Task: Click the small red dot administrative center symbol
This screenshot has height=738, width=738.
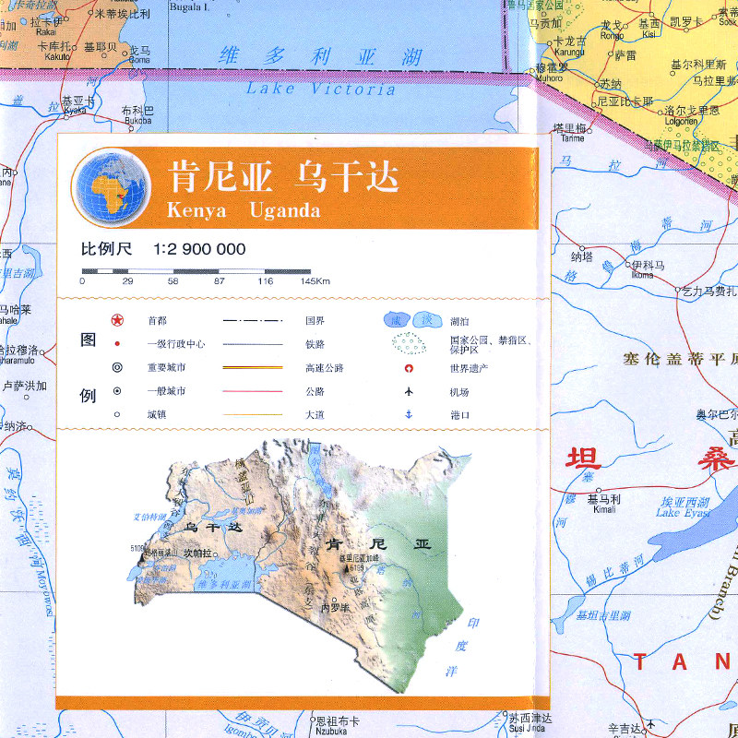Action: (117, 344)
